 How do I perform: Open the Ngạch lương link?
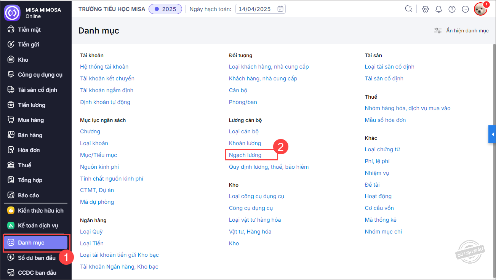[245, 155]
